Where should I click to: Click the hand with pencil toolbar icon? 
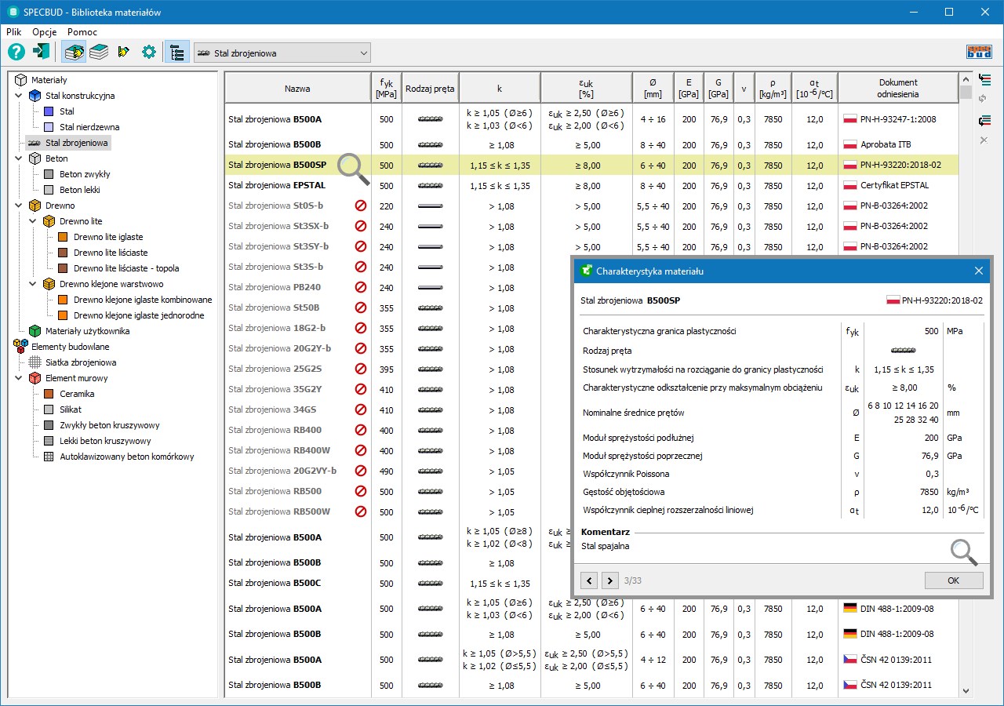[x=123, y=53]
